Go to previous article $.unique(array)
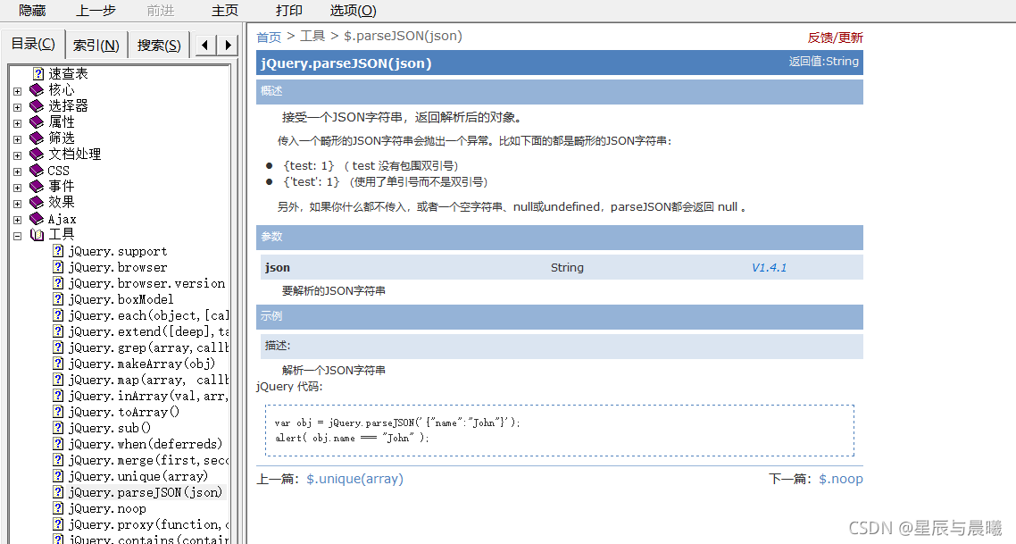This screenshot has height=544, width=1016. pos(354,479)
